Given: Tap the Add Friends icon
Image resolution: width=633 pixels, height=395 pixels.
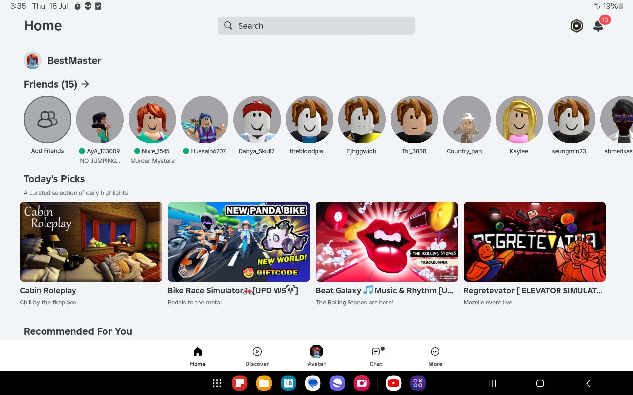Looking at the screenshot, I should tap(47, 119).
